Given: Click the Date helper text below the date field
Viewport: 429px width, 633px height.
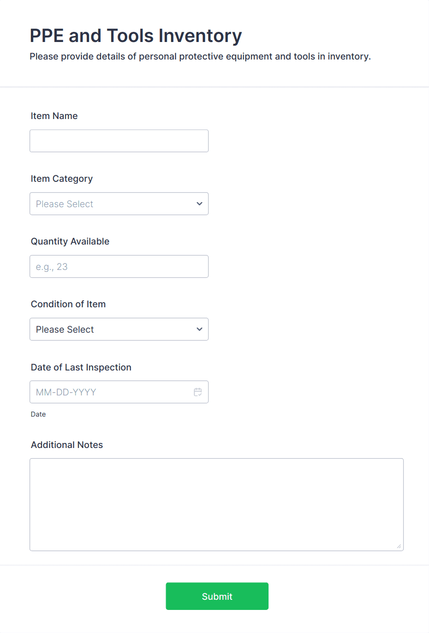Looking at the screenshot, I should (38, 414).
